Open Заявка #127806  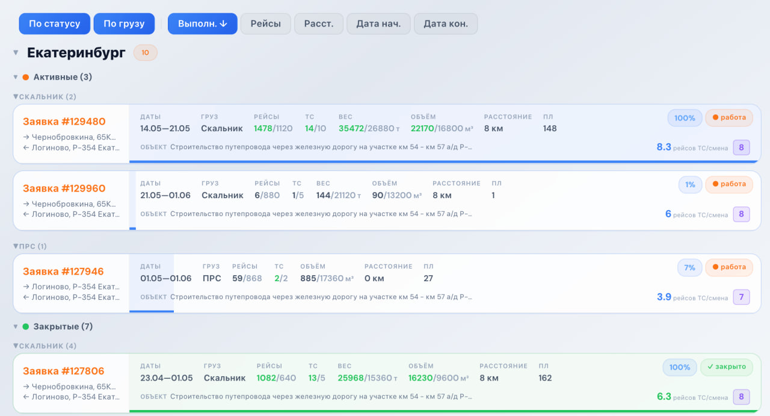64,371
